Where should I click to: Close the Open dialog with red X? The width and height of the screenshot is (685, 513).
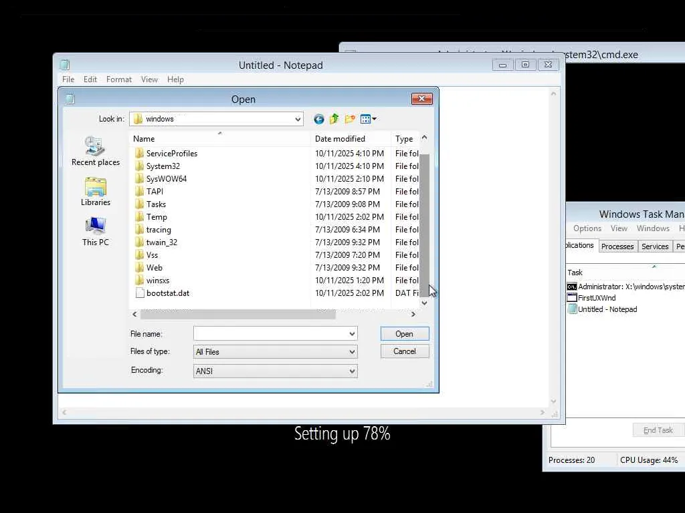pyautogui.click(x=421, y=99)
